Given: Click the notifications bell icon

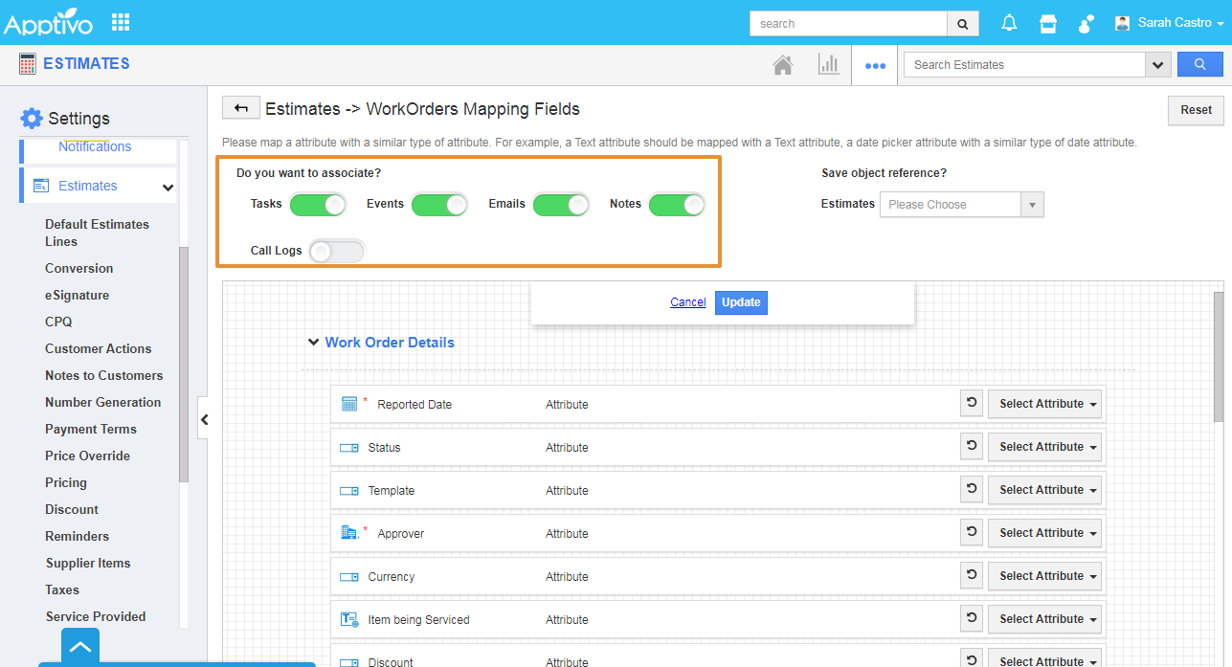Looking at the screenshot, I should (1009, 24).
